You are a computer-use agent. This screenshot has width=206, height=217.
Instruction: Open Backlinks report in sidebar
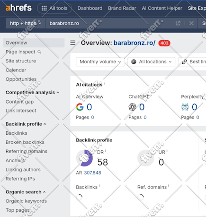[x=17, y=133]
